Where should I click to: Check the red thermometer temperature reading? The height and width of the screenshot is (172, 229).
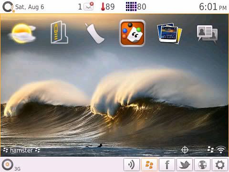coord(108,7)
